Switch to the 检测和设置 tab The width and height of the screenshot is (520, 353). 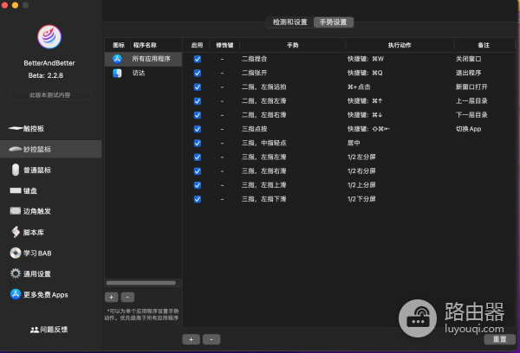point(289,22)
